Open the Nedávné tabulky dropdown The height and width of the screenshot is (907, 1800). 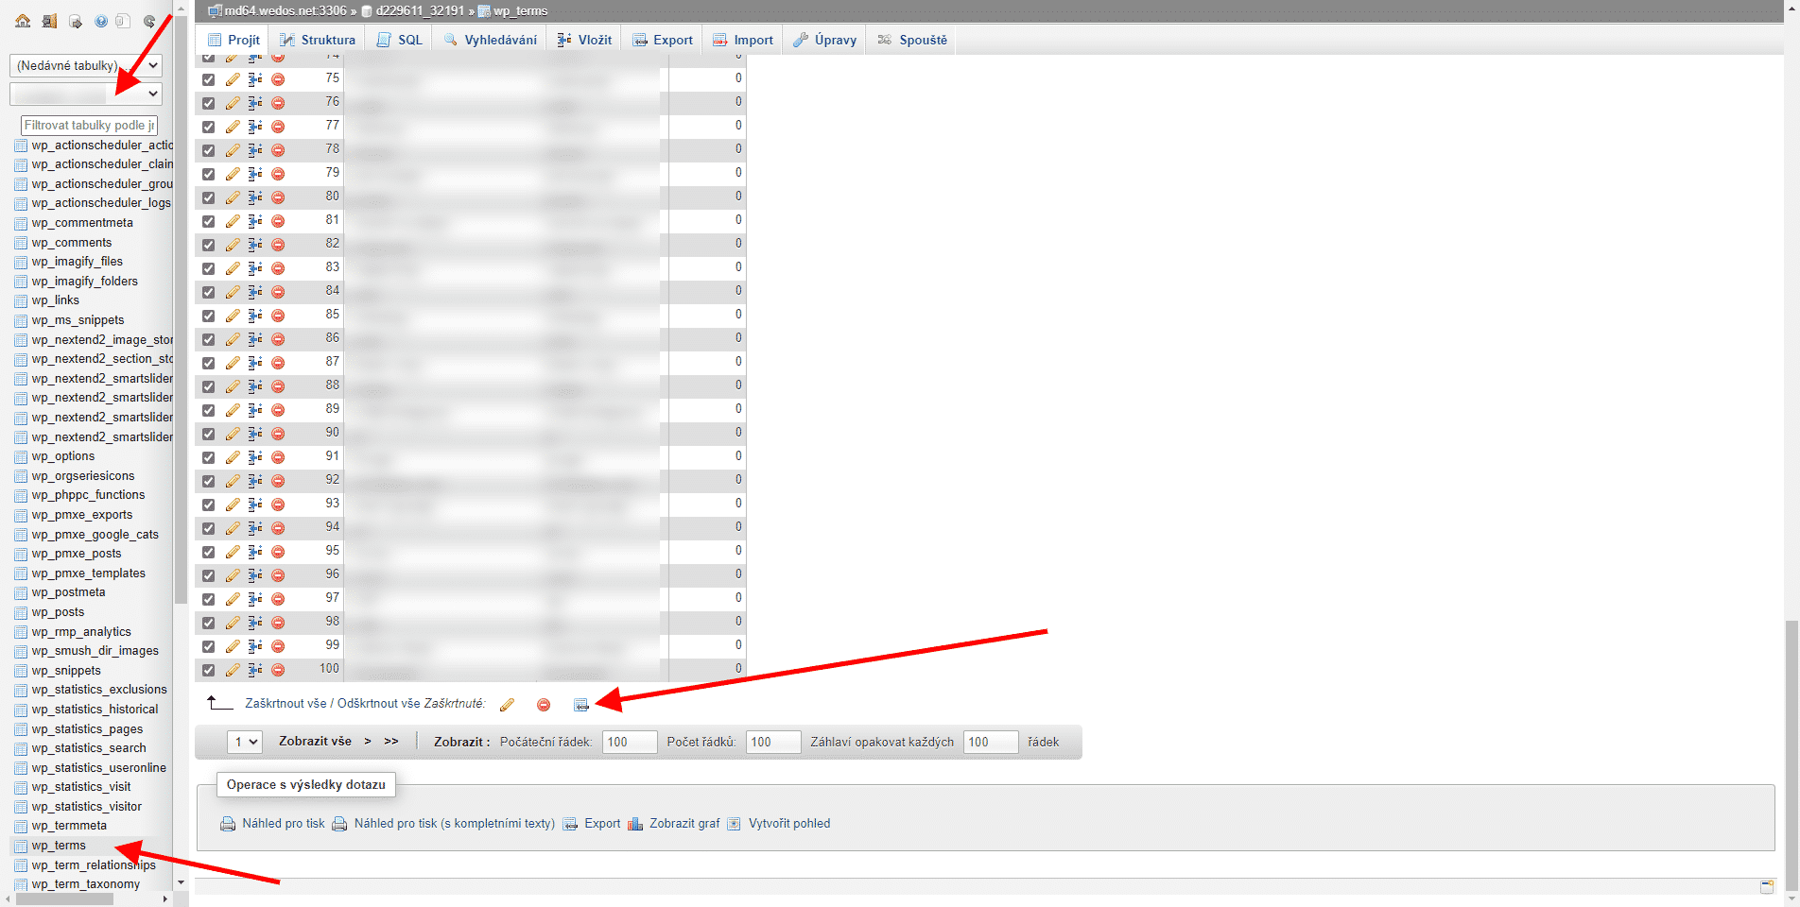coord(85,65)
